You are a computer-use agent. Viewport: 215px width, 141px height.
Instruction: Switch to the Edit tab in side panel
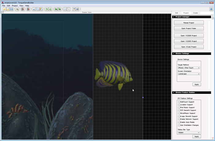[x=177, y=13]
